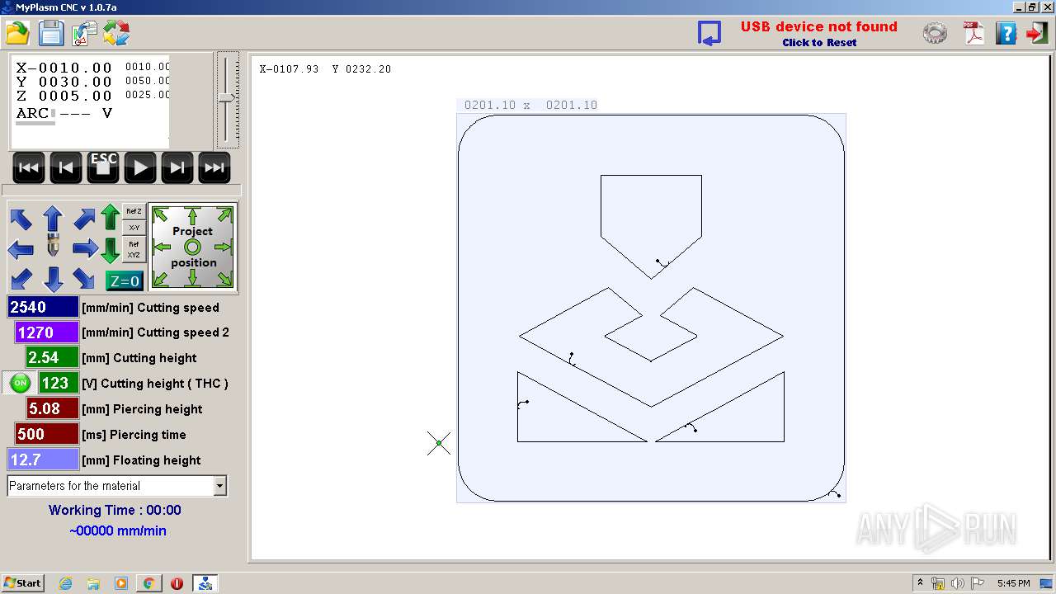This screenshot has width=1056, height=594.
Task: Click the colored arrows convert icon
Action: pyautogui.click(x=116, y=33)
